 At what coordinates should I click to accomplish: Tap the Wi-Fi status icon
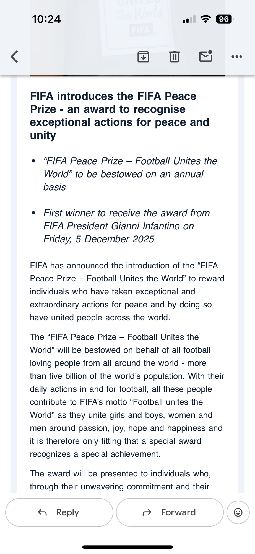(205, 19)
